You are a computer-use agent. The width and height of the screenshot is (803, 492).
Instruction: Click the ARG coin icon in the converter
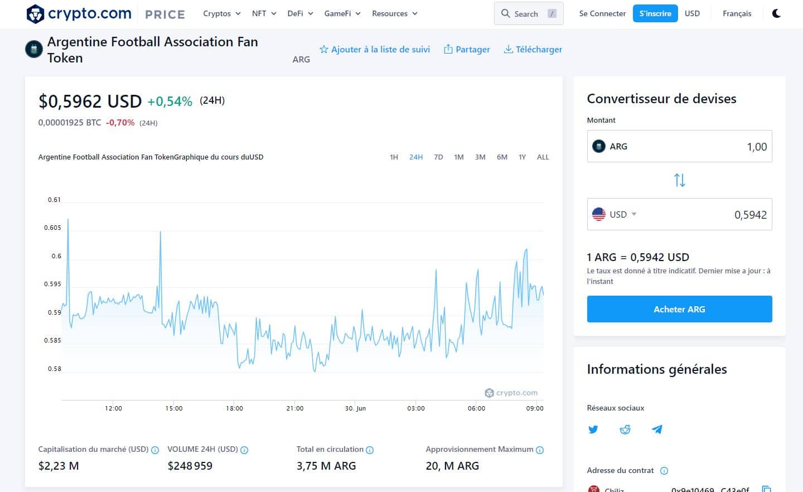(598, 146)
